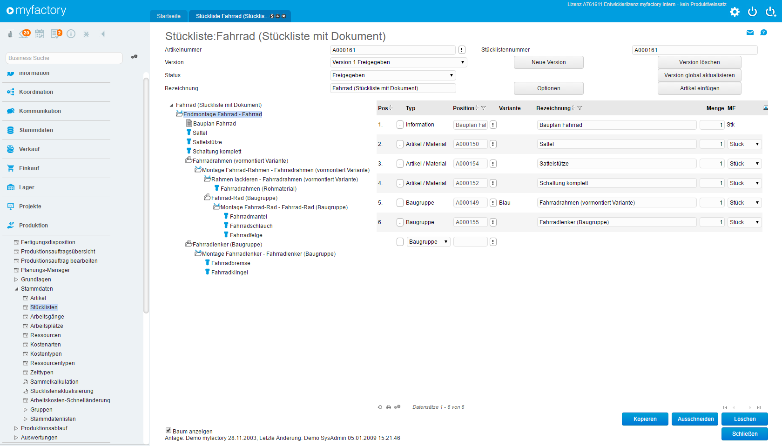
Task: Tick the selection box for row 2 Sattel
Action: click(x=400, y=144)
